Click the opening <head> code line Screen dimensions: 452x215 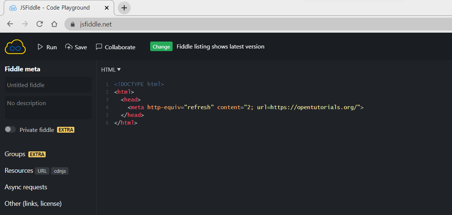(x=131, y=100)
